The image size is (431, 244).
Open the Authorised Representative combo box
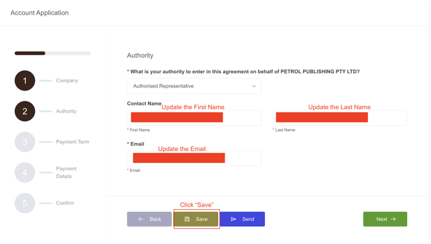click(x=194, y=86)
